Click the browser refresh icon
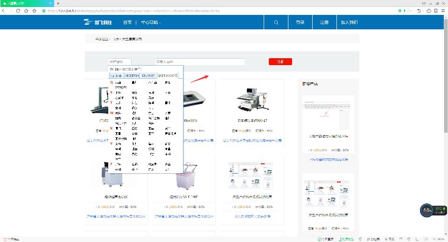Screen dimensions: 448x242 click(18, 10)
